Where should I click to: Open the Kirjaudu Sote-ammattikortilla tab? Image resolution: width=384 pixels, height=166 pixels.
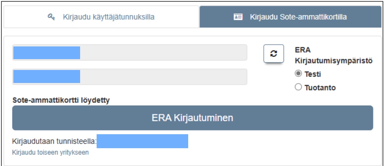pyautogui.click(x=290, y=17)
